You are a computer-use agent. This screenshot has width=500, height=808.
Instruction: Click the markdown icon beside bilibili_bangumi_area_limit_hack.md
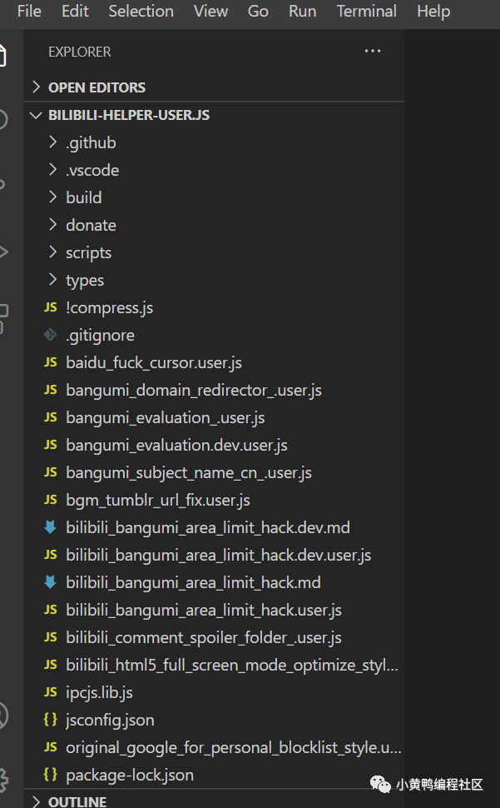[51, 582]
